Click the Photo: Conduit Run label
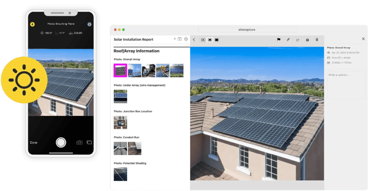Screen dimensions: 368x191 click(x=126, y=138)
